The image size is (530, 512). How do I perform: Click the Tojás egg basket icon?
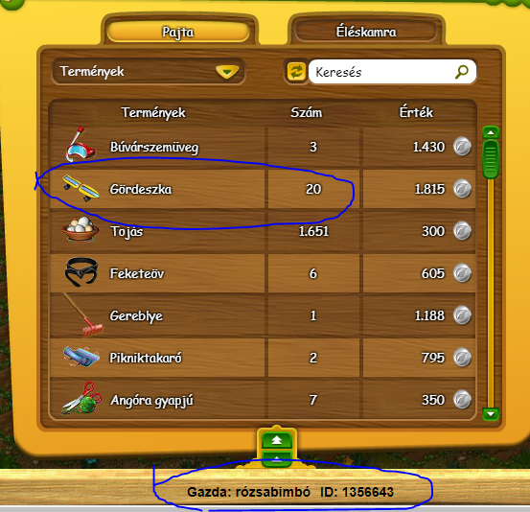pyautogui.click(x=81, y=229)
